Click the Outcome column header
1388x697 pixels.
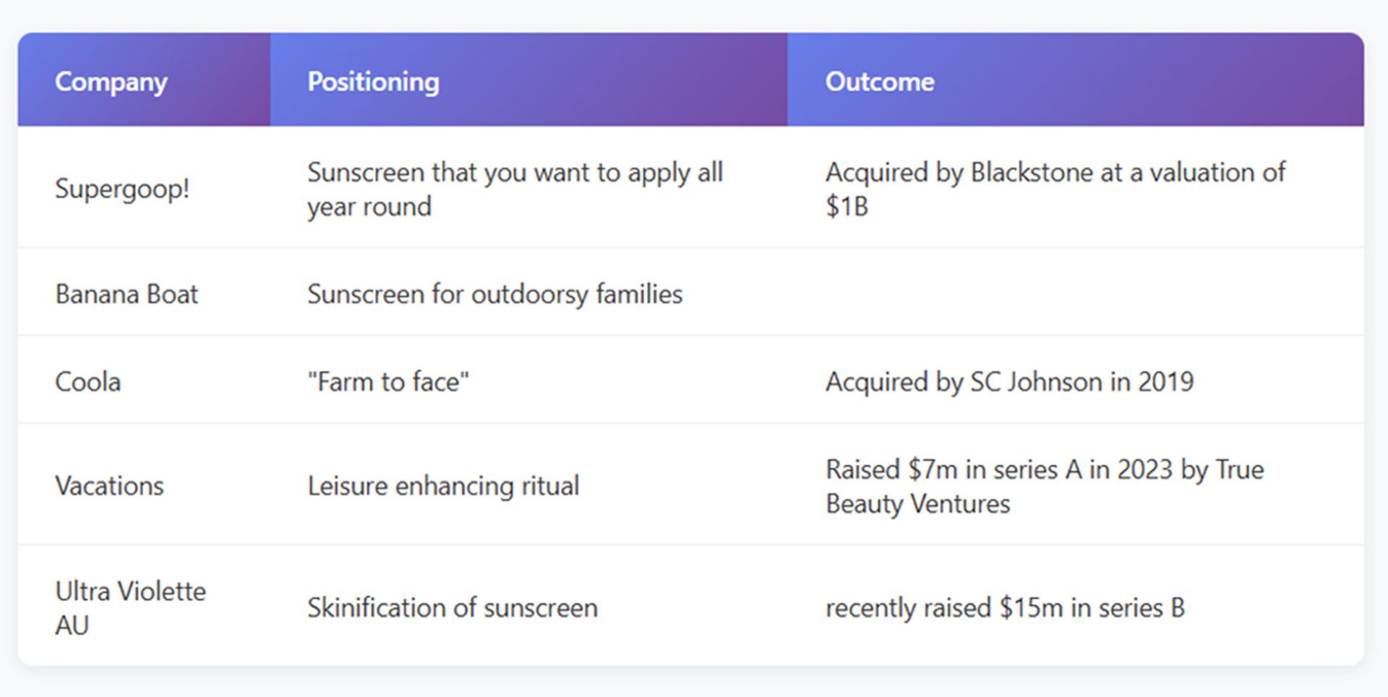coord(880,82)
